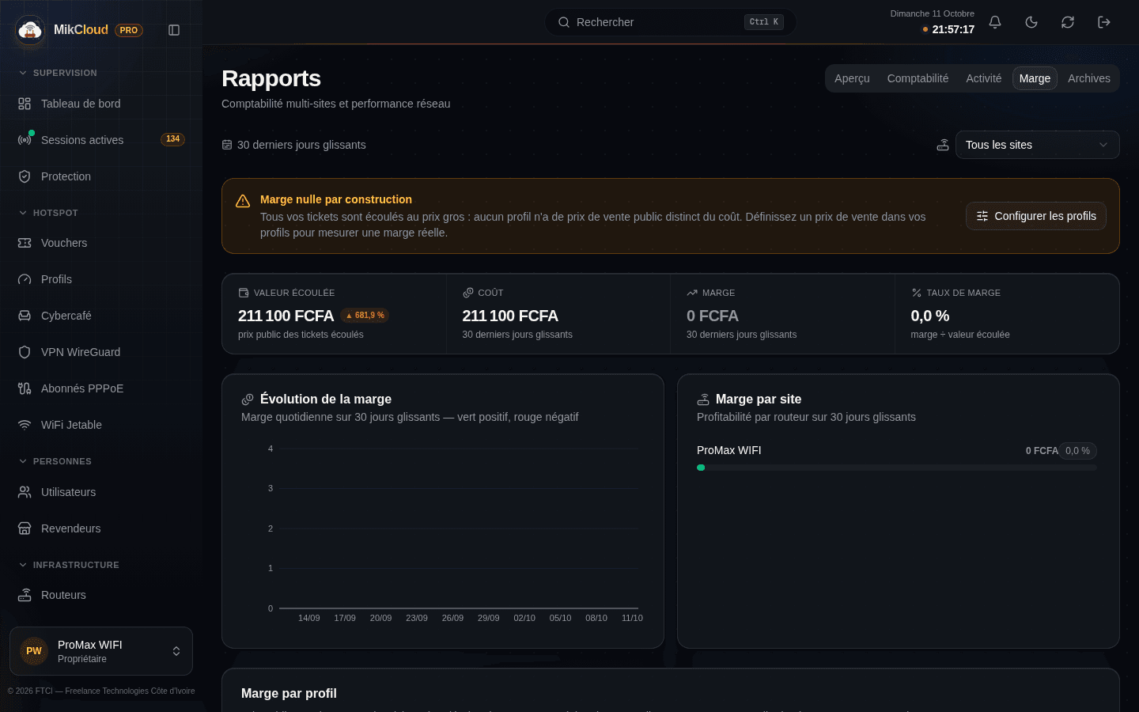Click the logout icon in header
This screenshot has width=1139, height=712.
tap(1104, 22)
